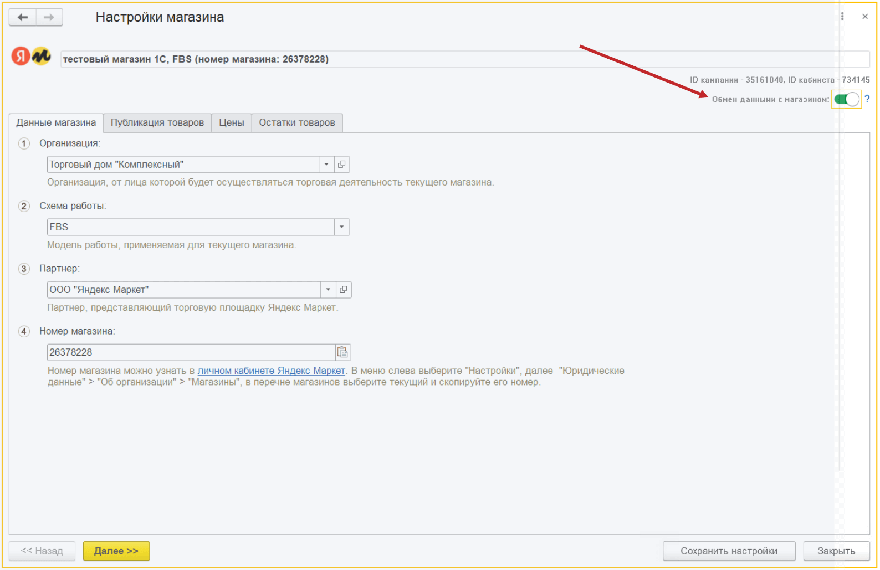Viewport: 880px width, 570px height.
Task: Open the three-dot more options menu
Action: tap(842, 17)
